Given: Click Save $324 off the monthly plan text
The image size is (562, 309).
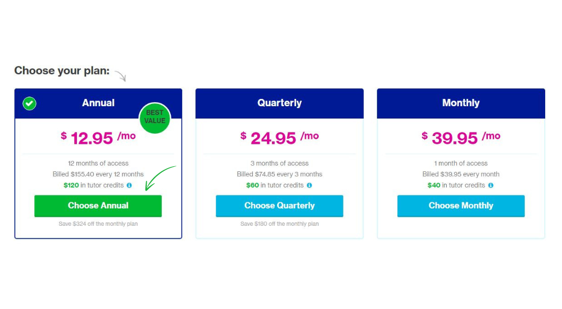Looking at the screenshot, I should (x=98, y=224).
